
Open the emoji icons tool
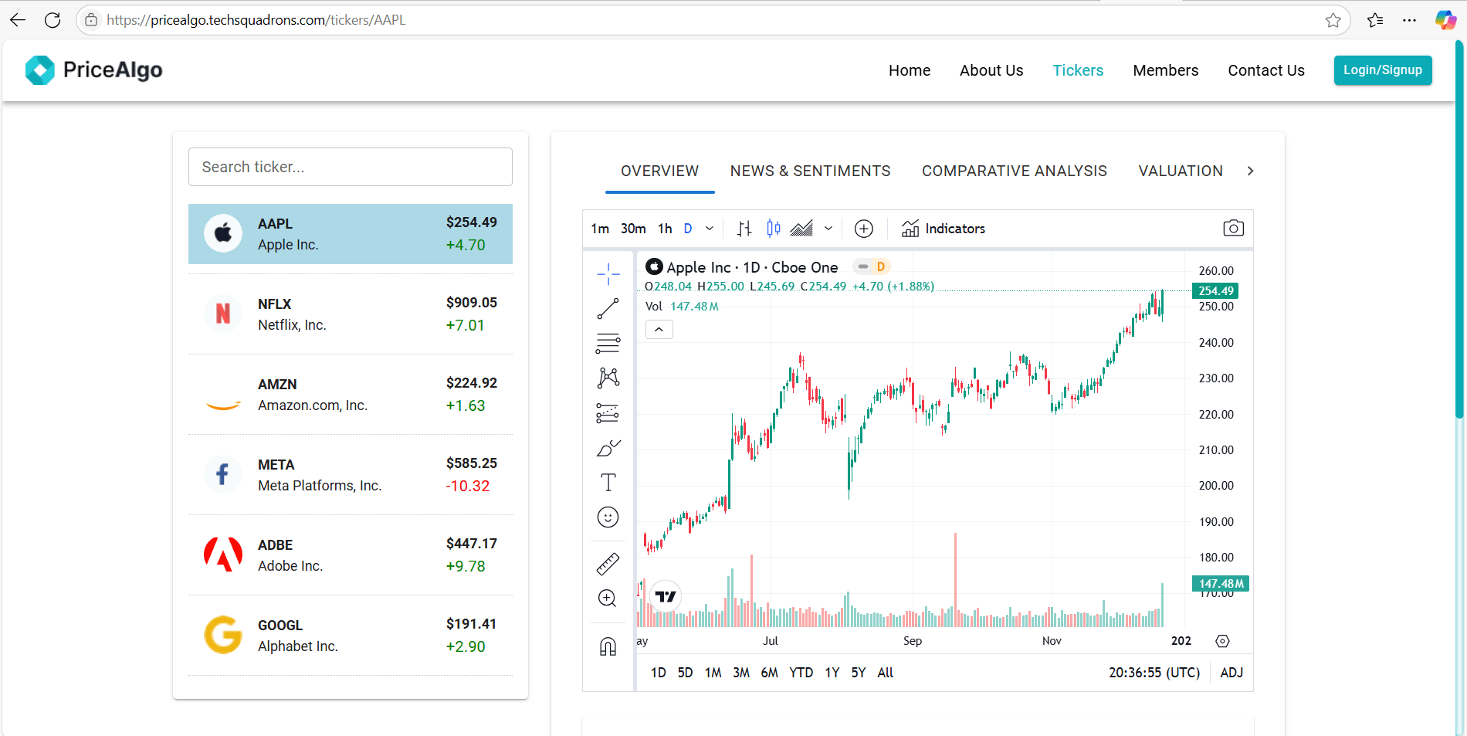pyautogui.click(x=608, y=517)
